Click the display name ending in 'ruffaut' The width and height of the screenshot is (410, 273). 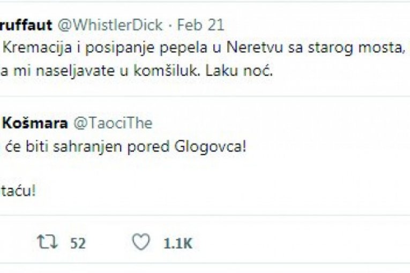[26, 25]
